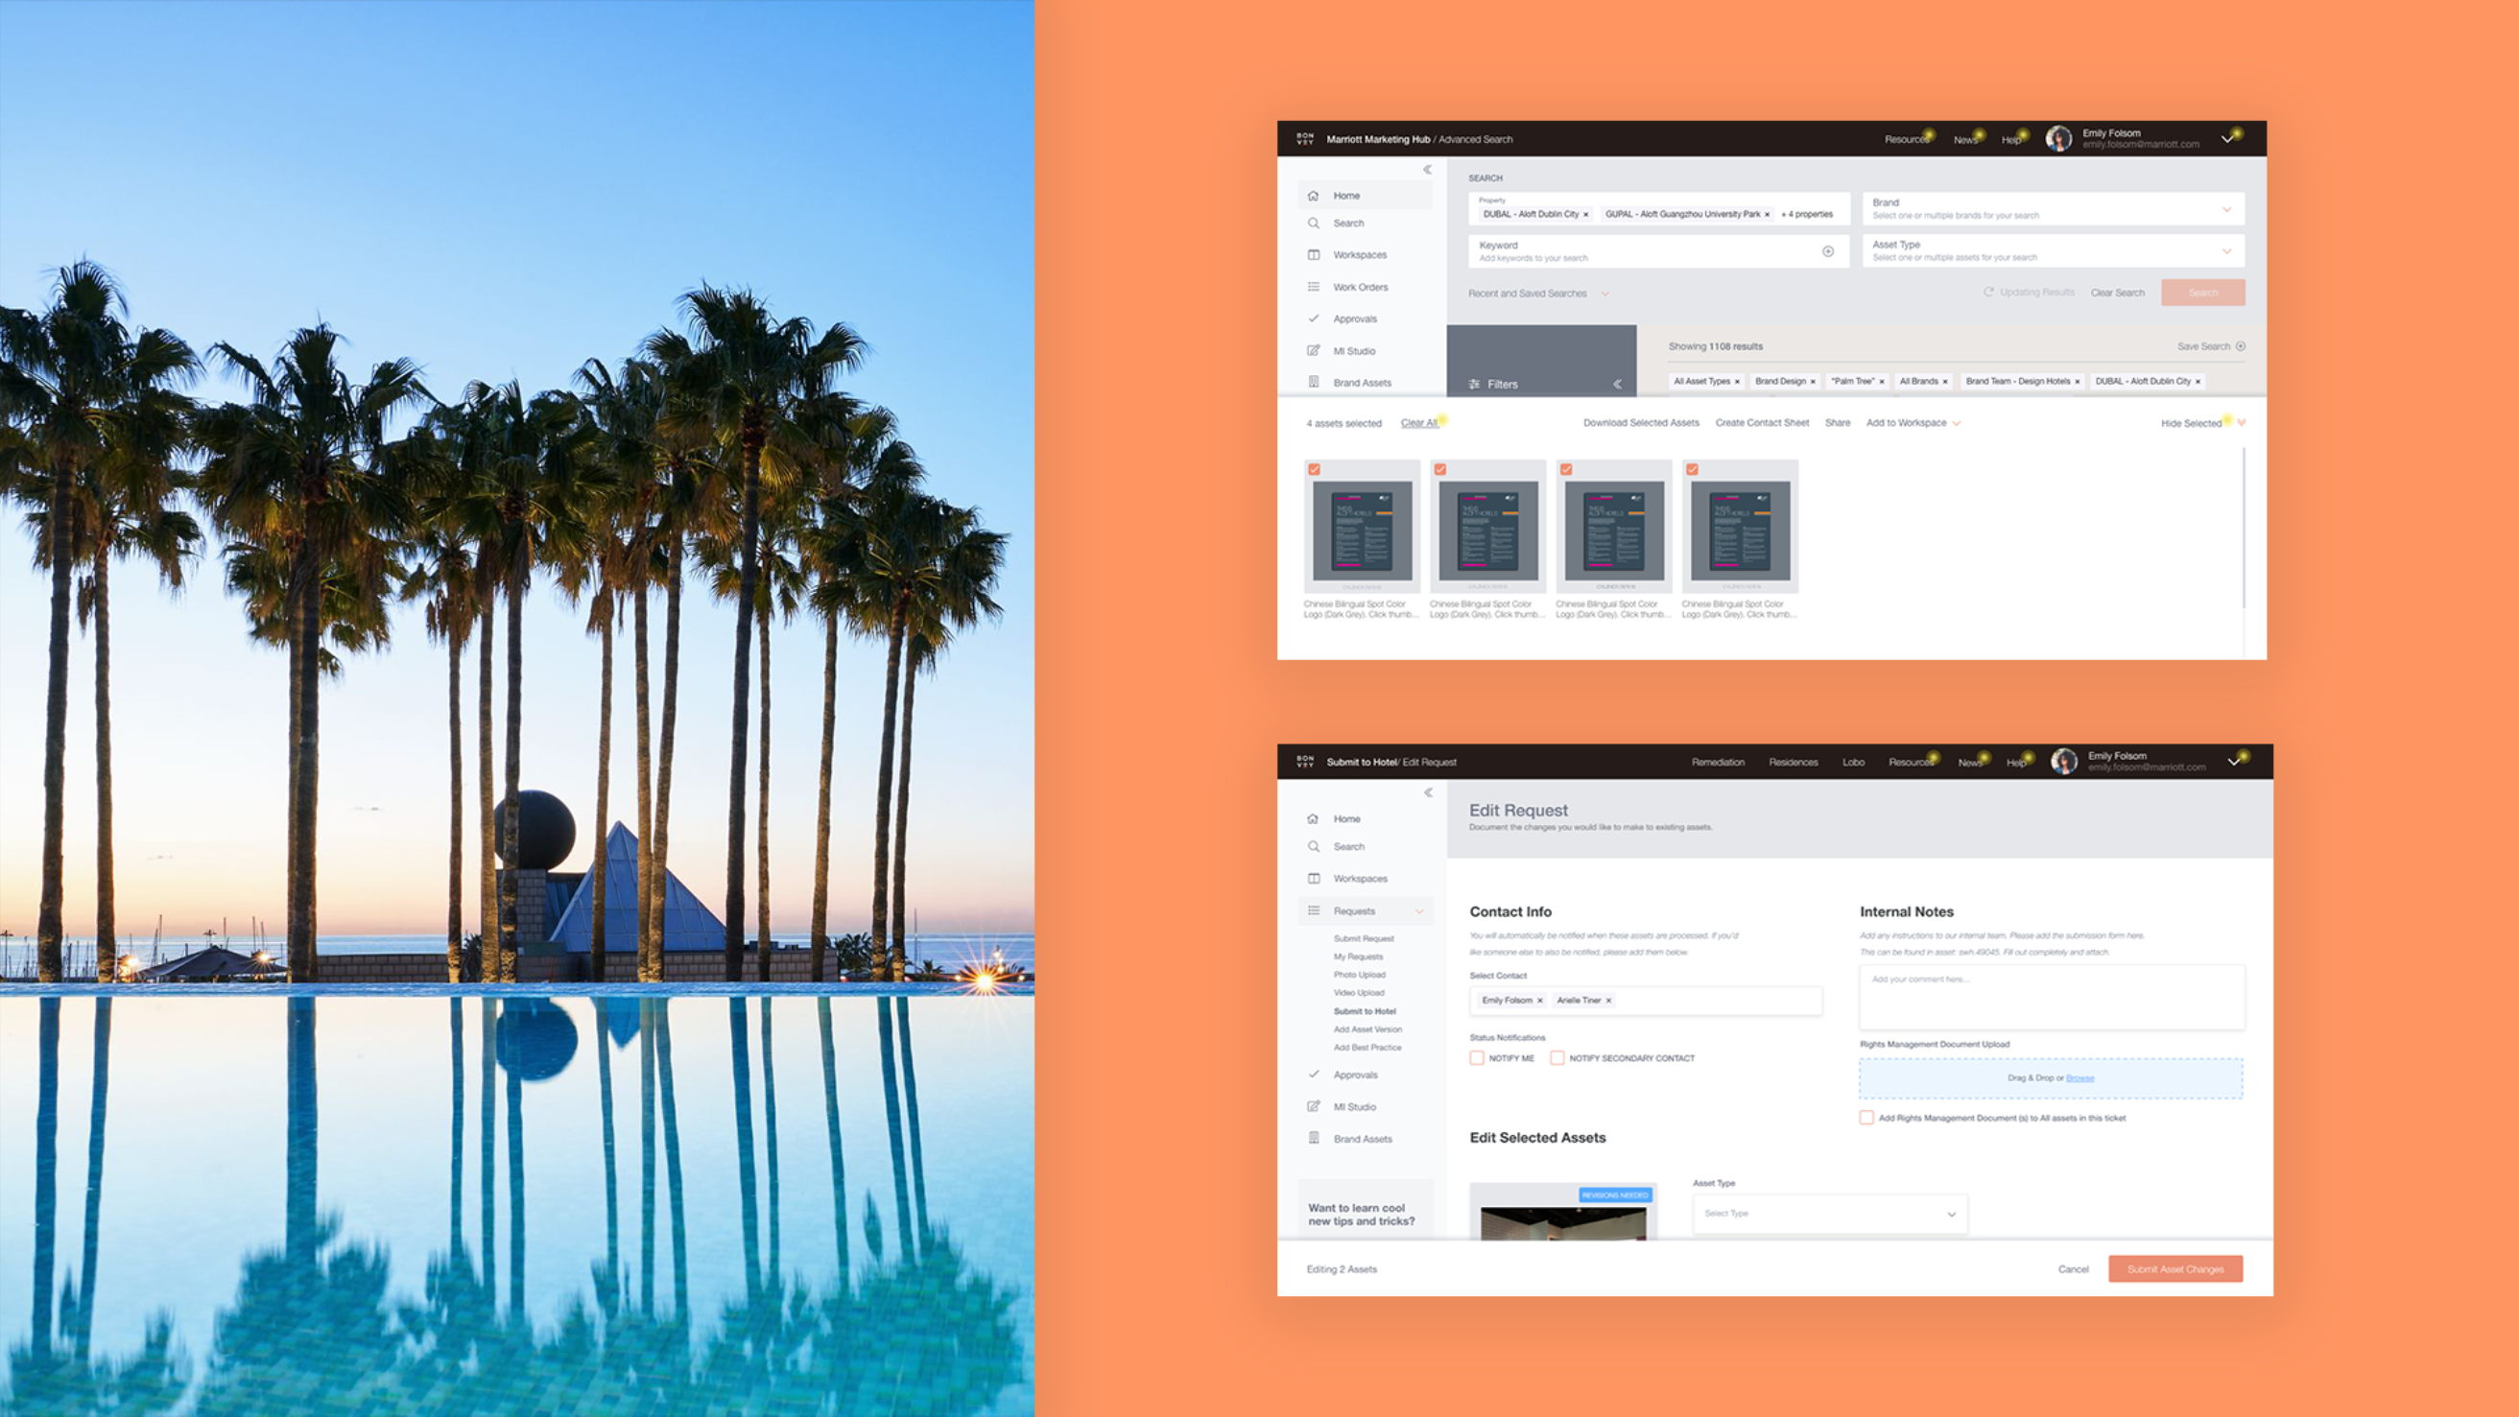The image size is (2519, 1417).
Task: Uncheck the first selected asset thumbnail checkbox
Action: [1315, 469]
